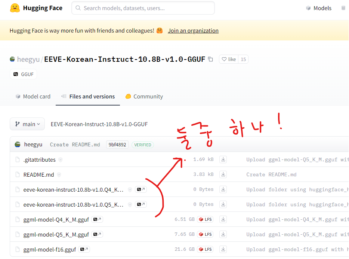Download the eeve Q4_K file
This screenshot has height=259, width=349.
(x=223, y=189)
